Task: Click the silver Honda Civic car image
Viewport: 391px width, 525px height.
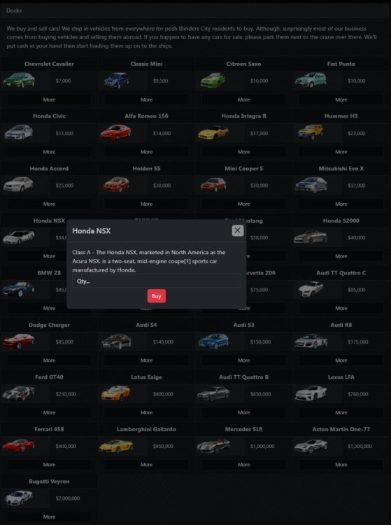Action: 19,132
